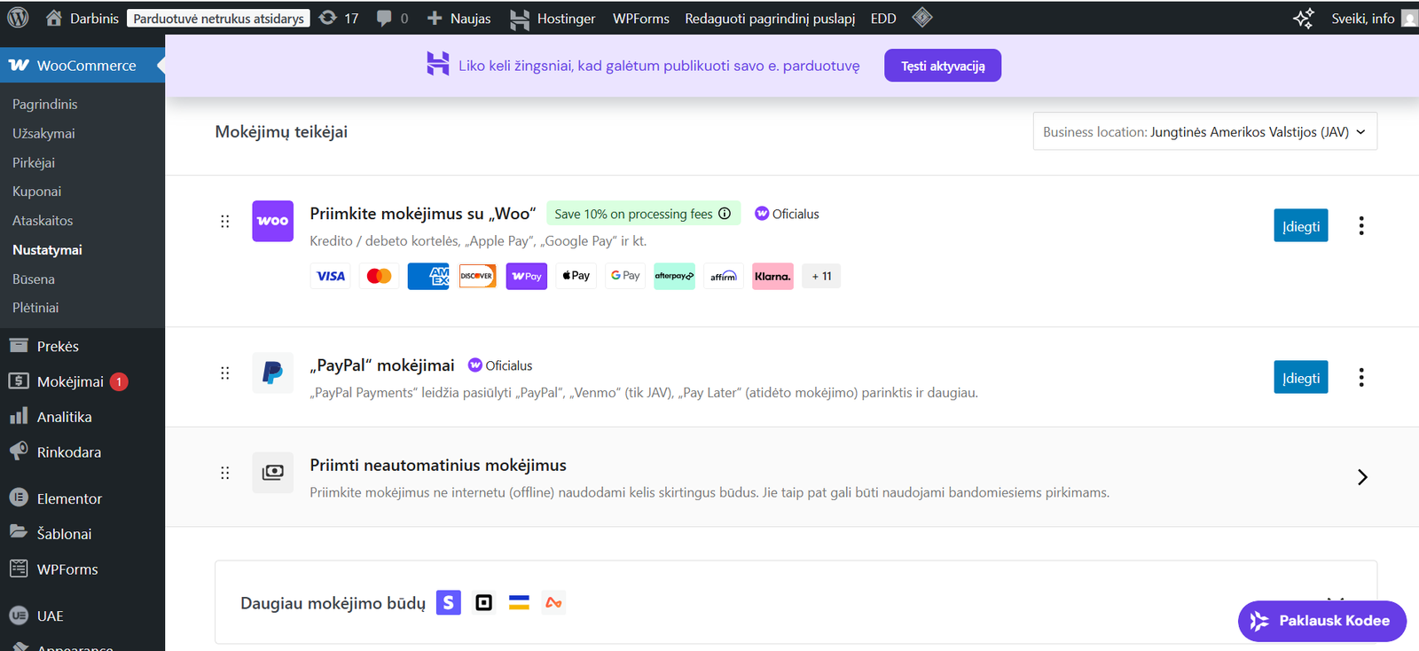
Task: Install Woo payments with Įdiegti button
Action: [x=1300, y=226]
